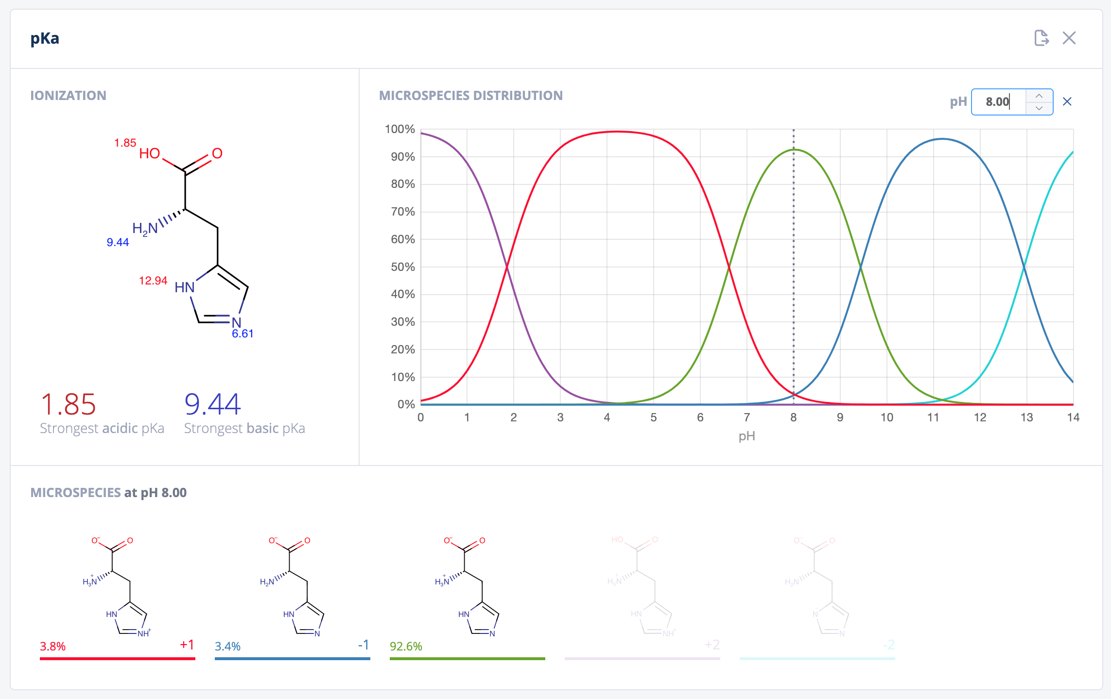Image resolution: width=1111 pixels, height=699 pixels.
Task: Close the pKa dialog
Action: click(1069, 38)
